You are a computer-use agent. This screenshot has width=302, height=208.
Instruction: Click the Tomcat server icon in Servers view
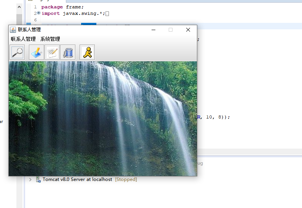(38, 179)
